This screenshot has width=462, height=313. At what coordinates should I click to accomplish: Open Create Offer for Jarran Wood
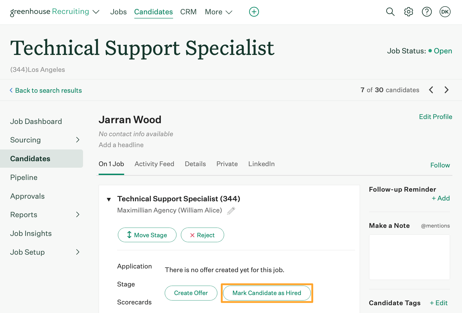[191, 293]
